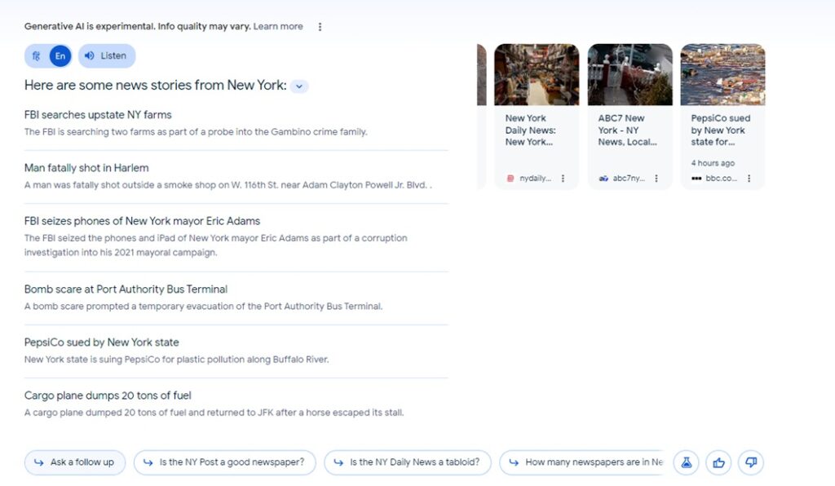Click the ABC7 New York card thumbnail
835x486 pixels.
(630, 74)
